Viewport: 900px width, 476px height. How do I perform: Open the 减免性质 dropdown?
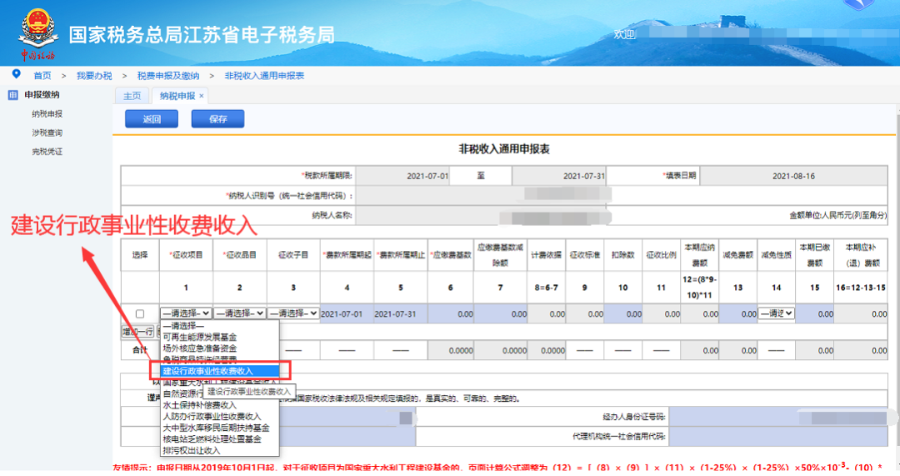tap(776, 313)
